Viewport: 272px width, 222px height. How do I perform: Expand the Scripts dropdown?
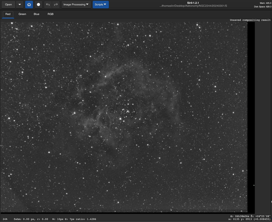click(x=101, y=5)
